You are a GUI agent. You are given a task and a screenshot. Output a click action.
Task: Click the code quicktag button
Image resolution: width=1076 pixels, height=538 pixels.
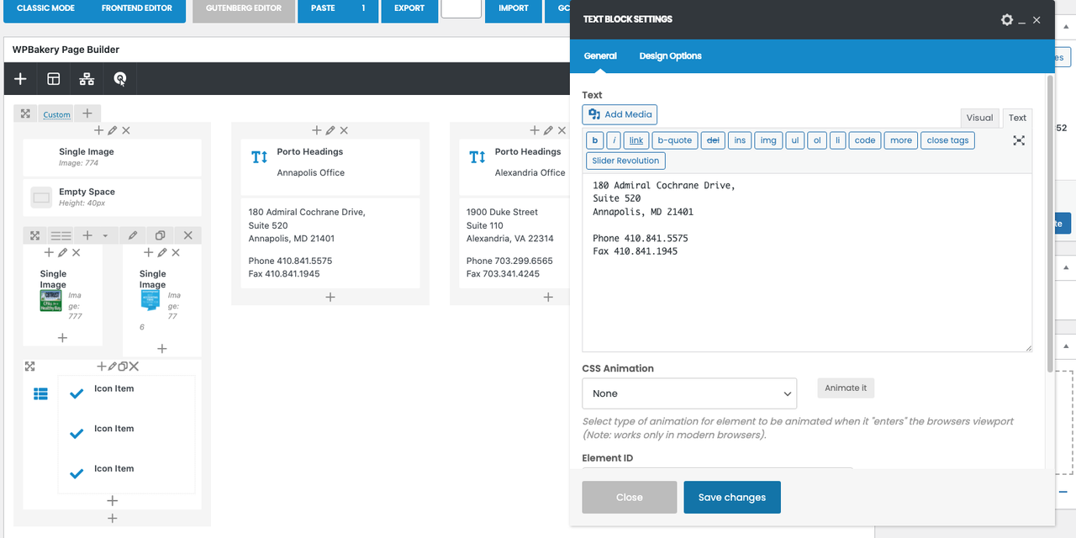pyautogui.click(x=865, y=140)
